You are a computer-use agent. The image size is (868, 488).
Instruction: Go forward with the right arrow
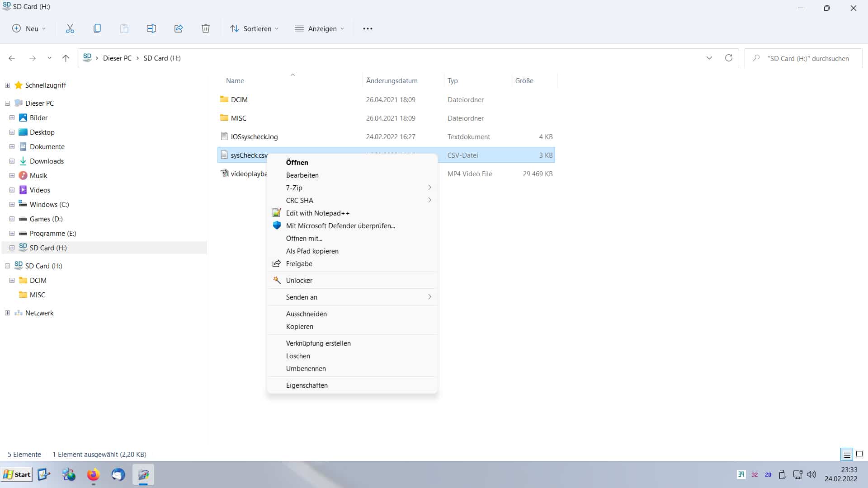[32, 58]
